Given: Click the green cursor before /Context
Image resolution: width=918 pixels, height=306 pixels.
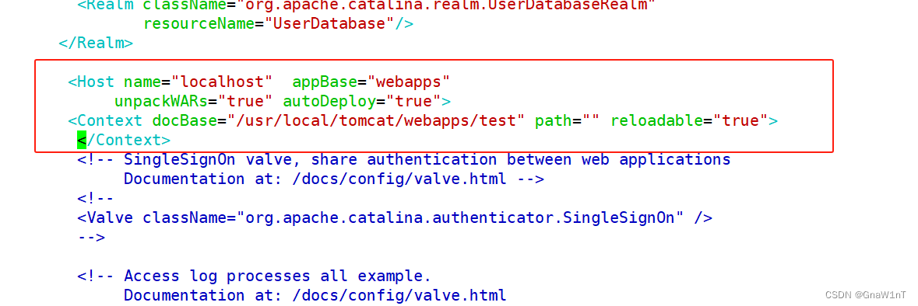Looking at the screenshot, I should click(82, 140).
